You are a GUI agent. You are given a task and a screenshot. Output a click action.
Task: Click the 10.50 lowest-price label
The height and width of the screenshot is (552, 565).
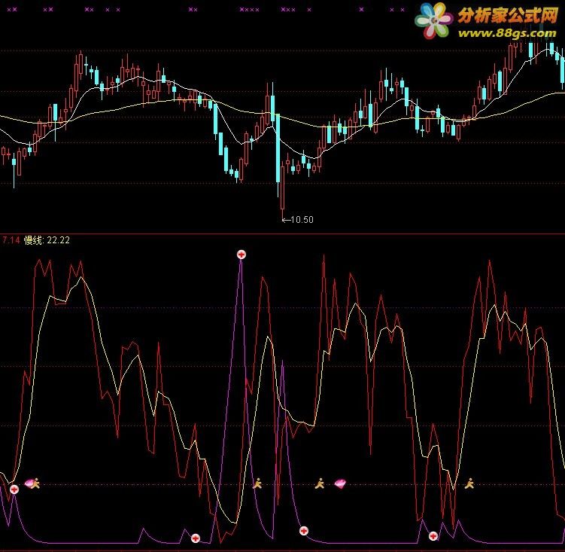(302, 219)
